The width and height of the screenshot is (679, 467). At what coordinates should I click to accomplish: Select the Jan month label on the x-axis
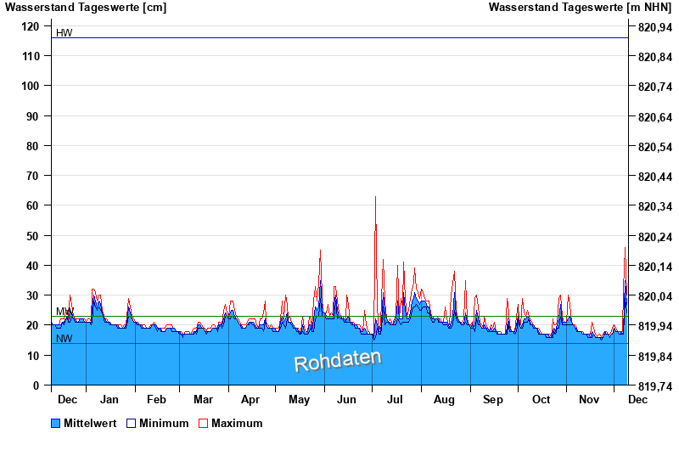109,399
